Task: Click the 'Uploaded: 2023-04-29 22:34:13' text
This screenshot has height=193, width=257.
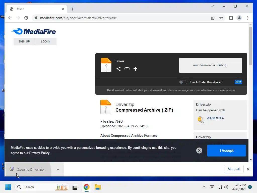Action: pyautogui.click(x=124, y=126)
